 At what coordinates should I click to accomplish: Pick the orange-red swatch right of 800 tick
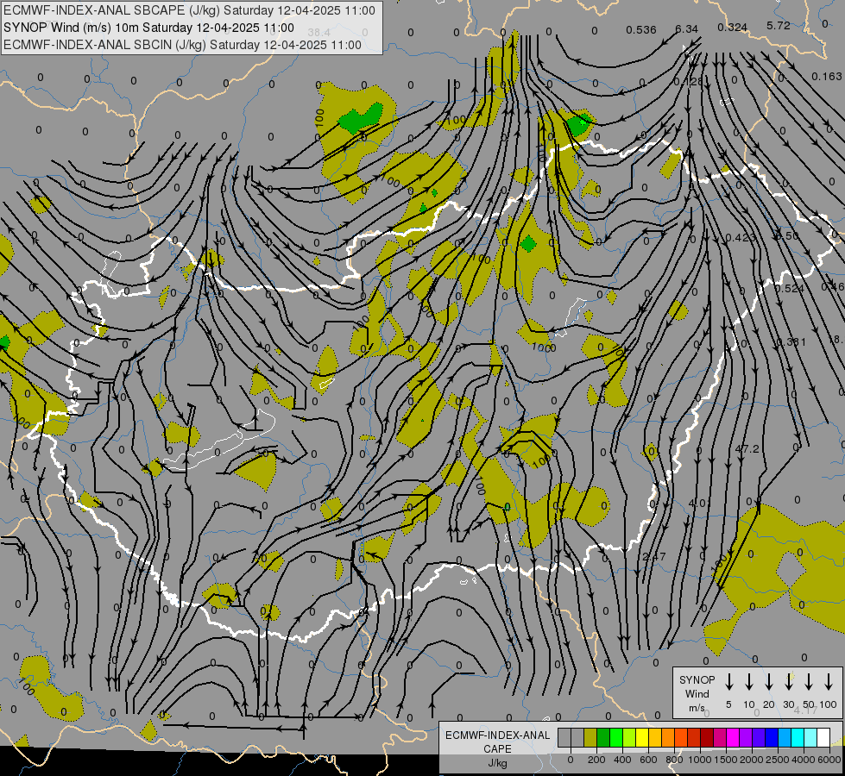(681, 737)
